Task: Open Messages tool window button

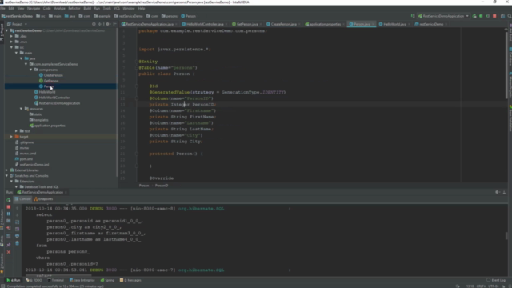Action: (130, 280)
